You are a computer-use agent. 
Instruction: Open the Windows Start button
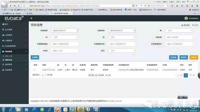3,110
